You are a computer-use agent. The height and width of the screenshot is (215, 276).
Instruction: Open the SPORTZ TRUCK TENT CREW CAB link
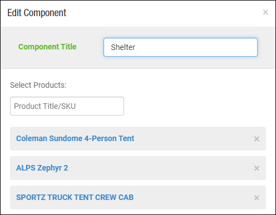tap(75, 197)
